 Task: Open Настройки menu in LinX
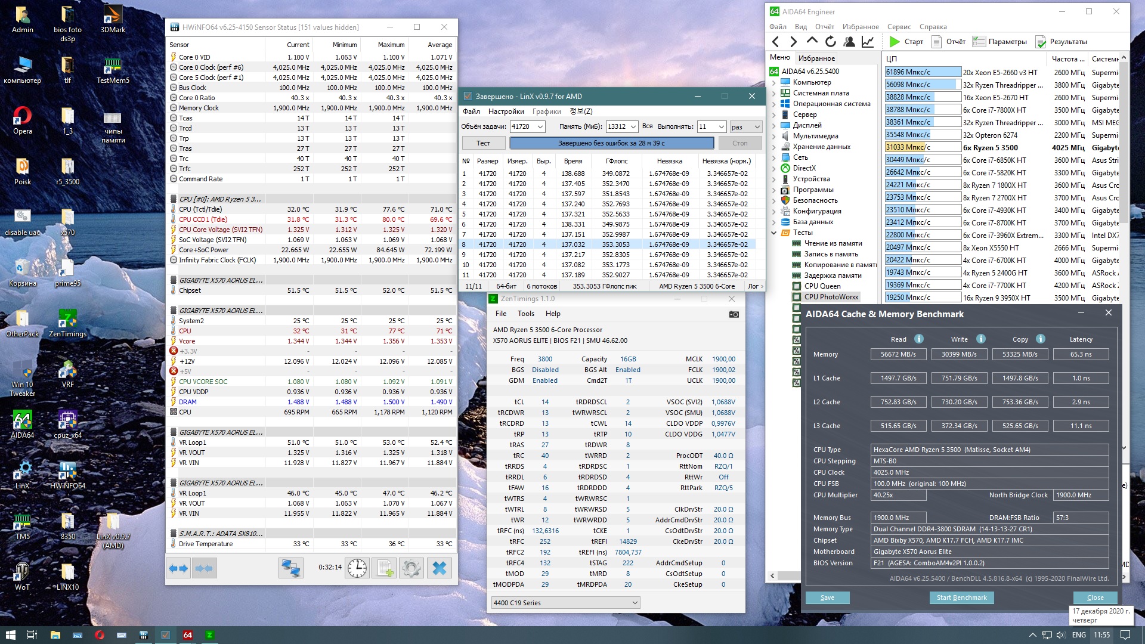coord(506,112)
